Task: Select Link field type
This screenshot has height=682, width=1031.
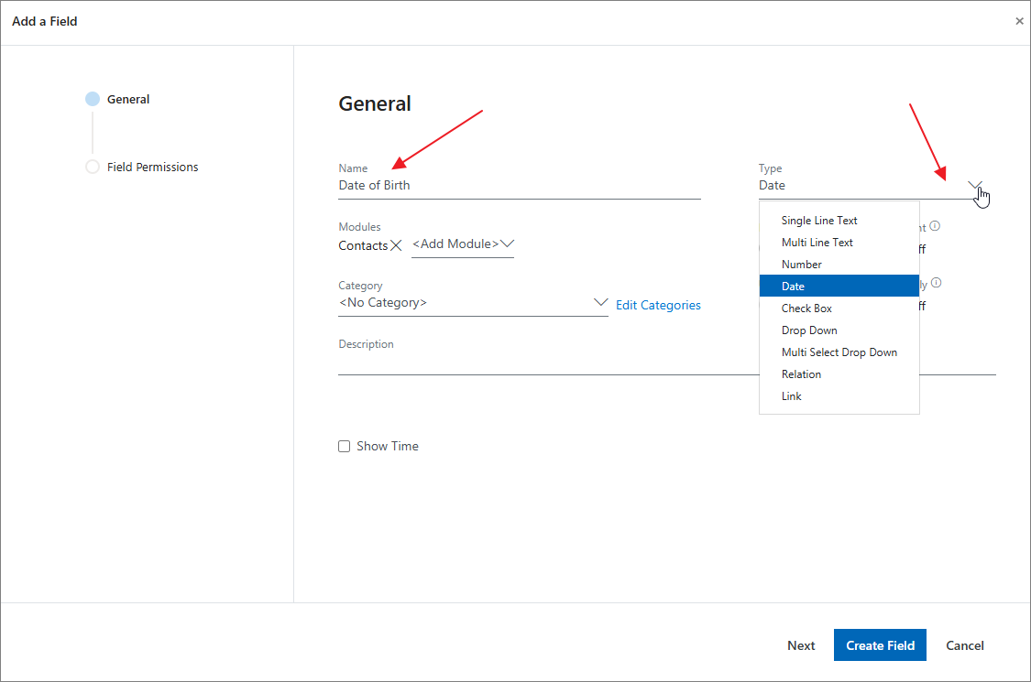Action: [791, 396]
